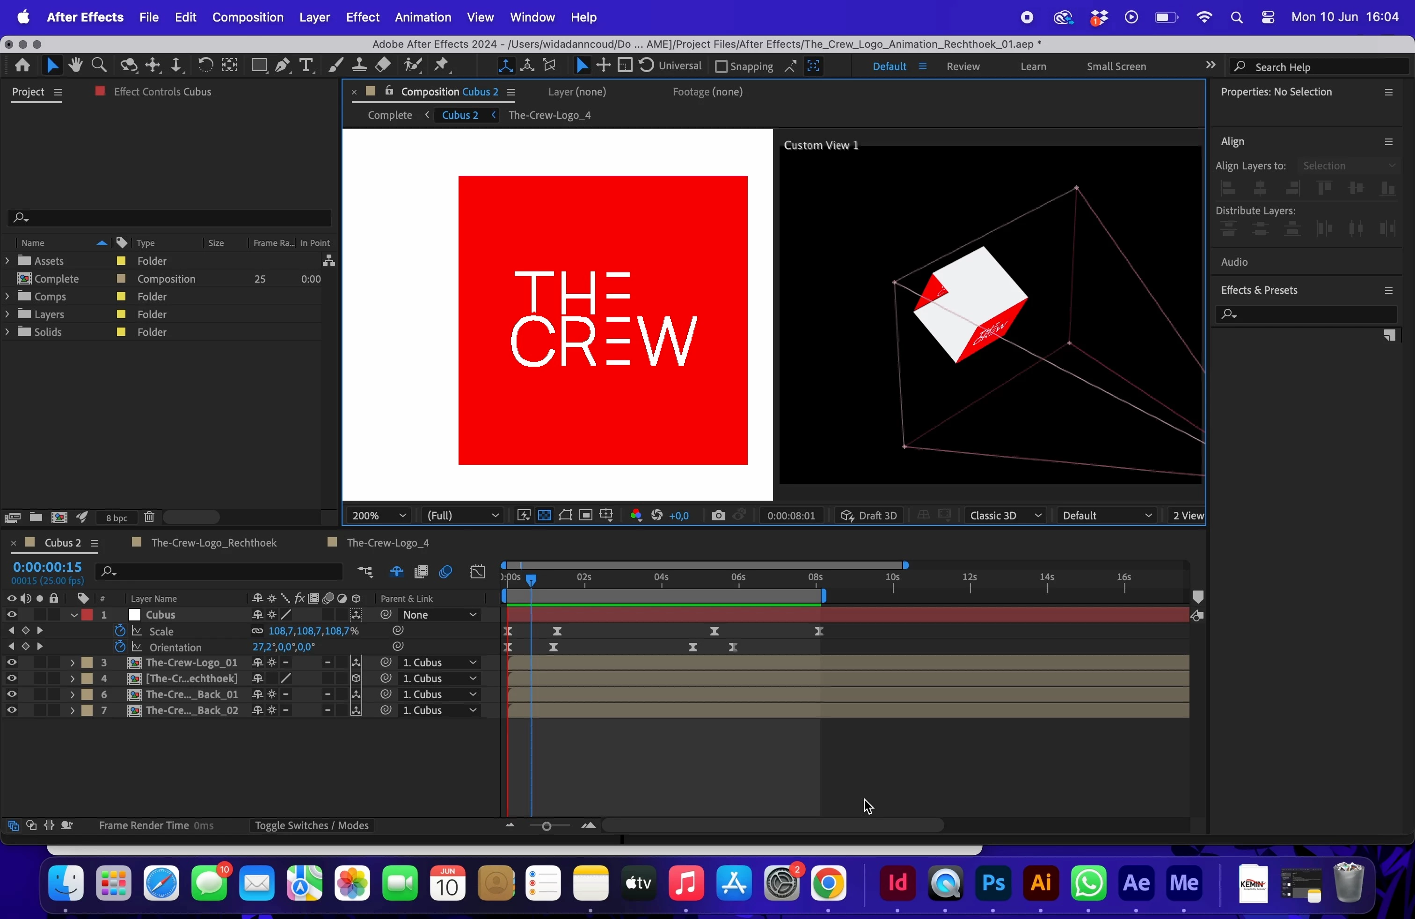Select the Pen tool in toolbar
Screen dimensions: 1415x919
coord(283,66)
